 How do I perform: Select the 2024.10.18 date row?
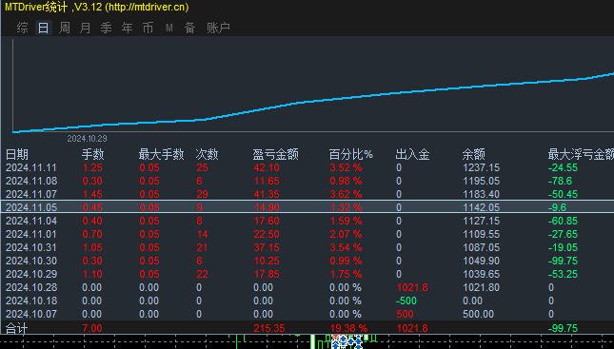tap(307, 301)
